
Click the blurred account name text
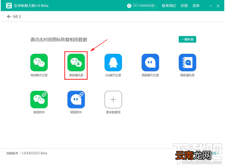tap(145, 6)
